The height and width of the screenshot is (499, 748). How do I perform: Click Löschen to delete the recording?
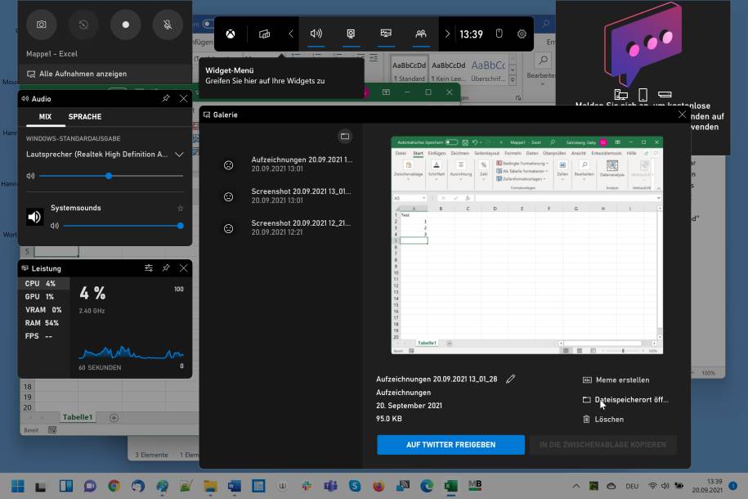(609, 420)
